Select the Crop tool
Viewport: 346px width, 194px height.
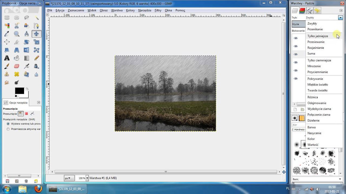[17, 42]
